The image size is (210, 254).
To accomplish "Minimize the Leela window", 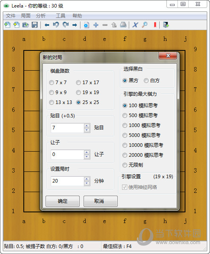I will click(172, 4).
